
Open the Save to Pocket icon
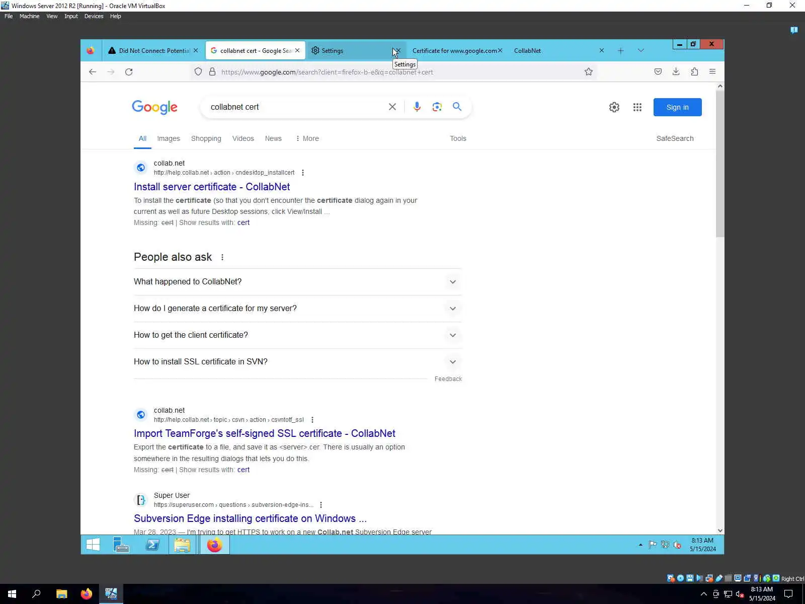658,72
